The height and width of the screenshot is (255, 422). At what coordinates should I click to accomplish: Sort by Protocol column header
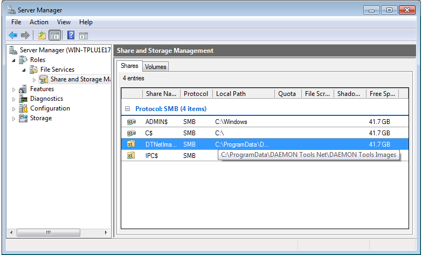click(196, 94)
